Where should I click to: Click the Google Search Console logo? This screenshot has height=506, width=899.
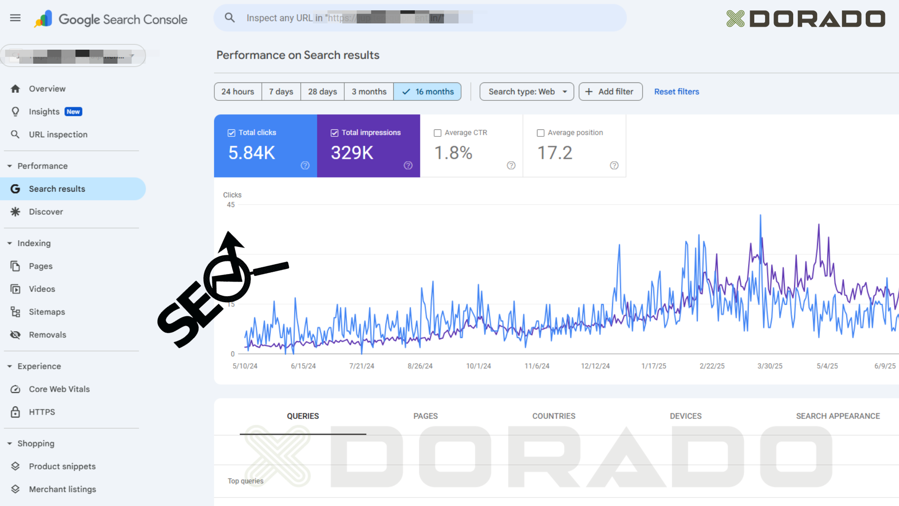pyautogui.click(x=111, y=19)
